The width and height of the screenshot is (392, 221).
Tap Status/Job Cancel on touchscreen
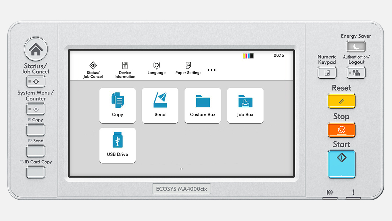point(93,70)
